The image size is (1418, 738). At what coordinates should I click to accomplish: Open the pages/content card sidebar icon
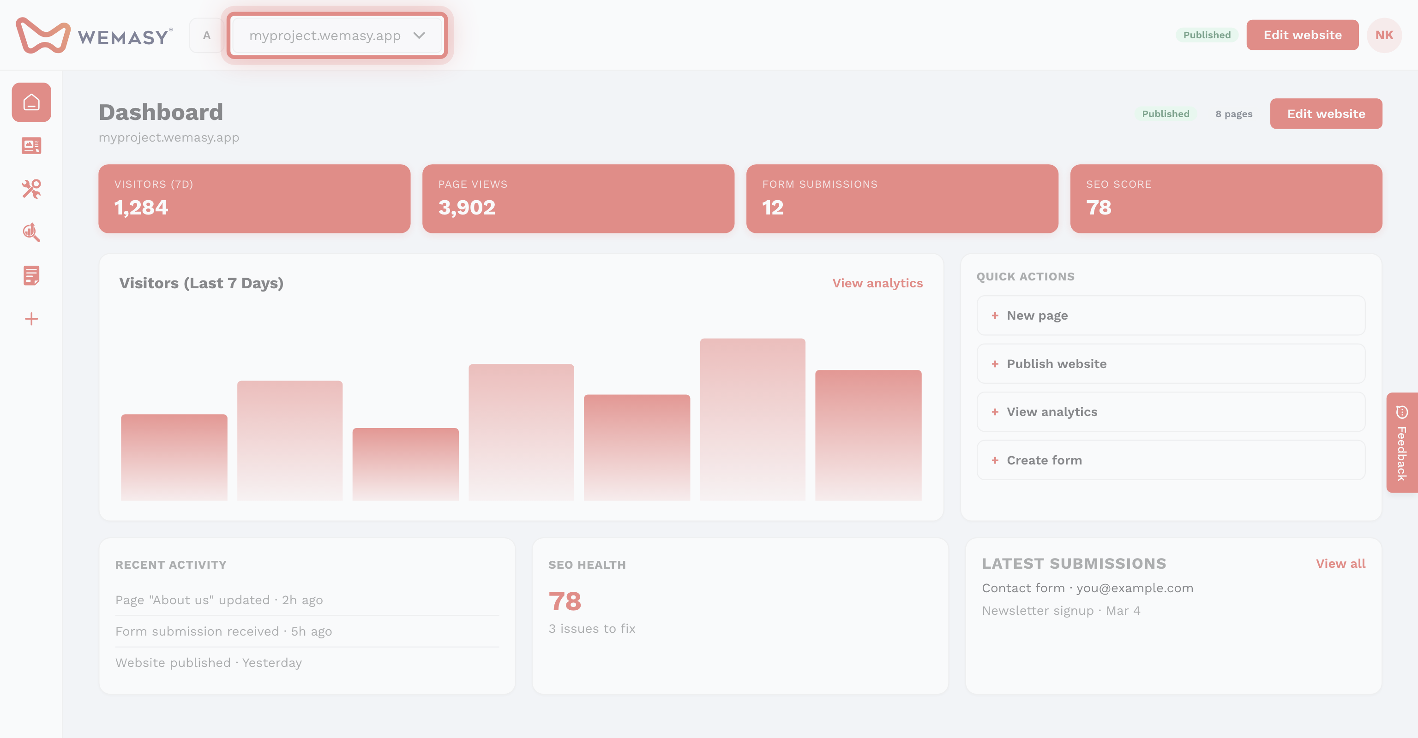(31, 146)
